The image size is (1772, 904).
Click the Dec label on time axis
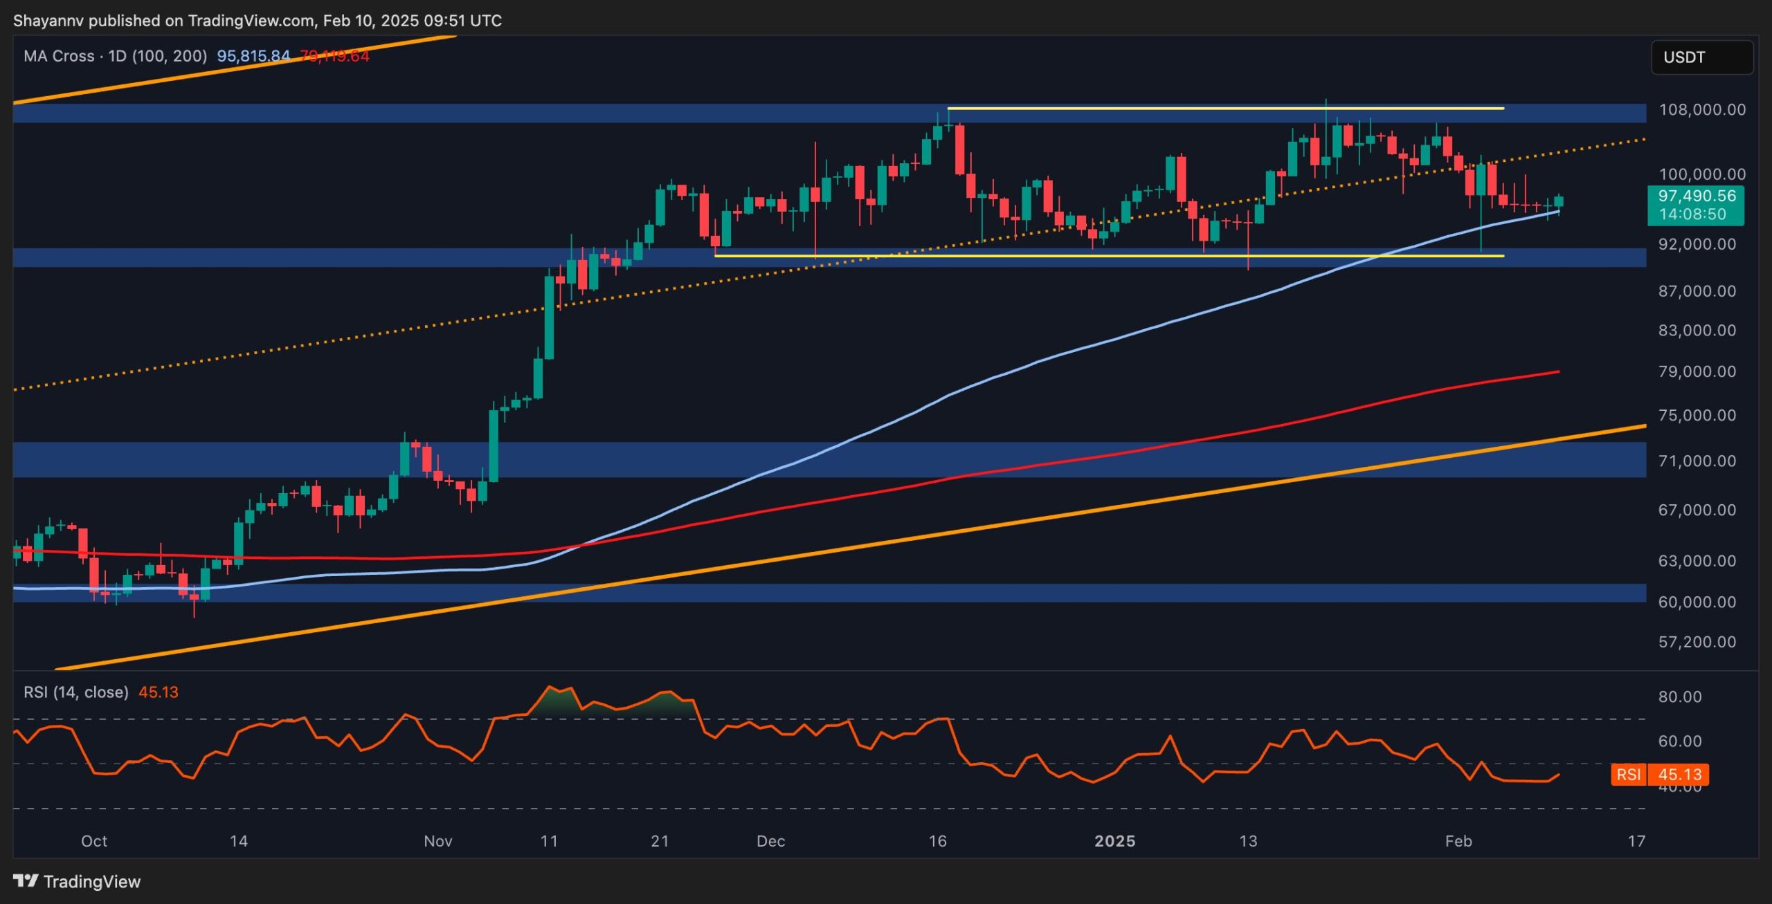(x=770, y=841)
